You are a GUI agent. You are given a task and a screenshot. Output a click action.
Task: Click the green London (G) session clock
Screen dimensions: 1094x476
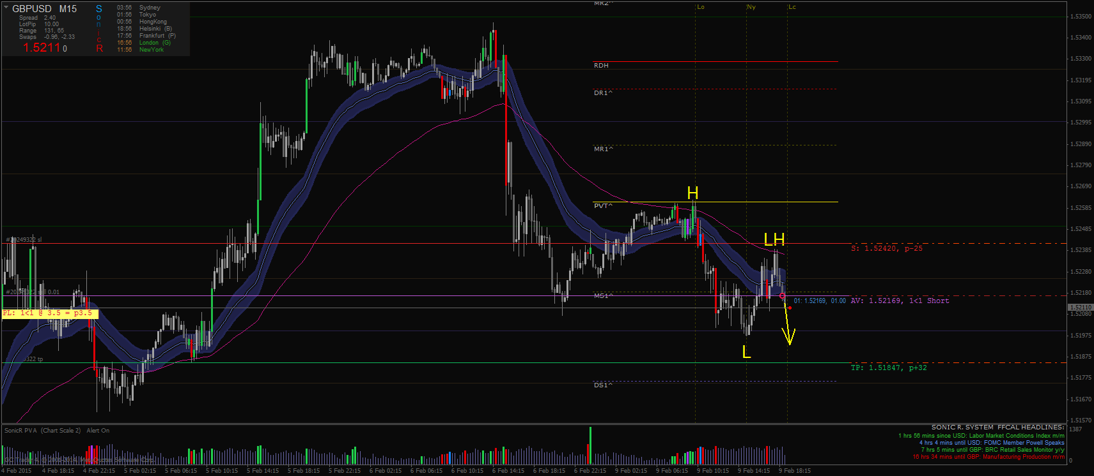(x=144, y=43)
